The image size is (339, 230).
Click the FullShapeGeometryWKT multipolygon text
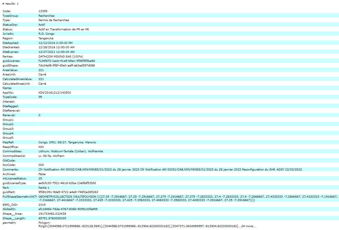coord(188,196)
